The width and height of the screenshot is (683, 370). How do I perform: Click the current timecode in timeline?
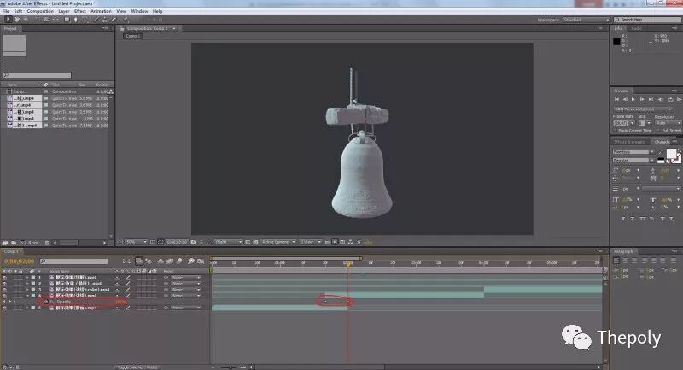point(19,261)
